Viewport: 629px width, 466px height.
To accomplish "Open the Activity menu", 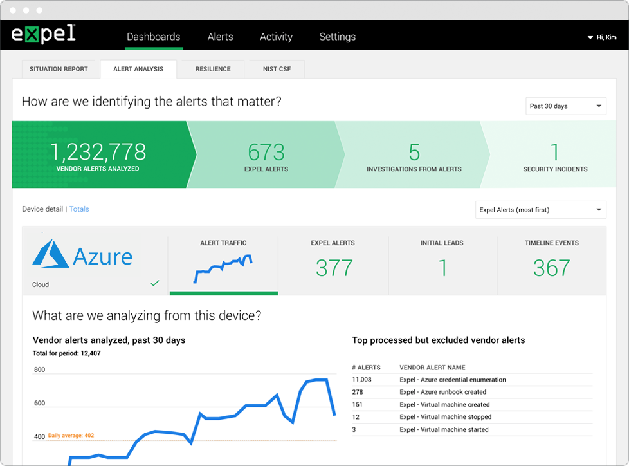I will pyautogui.click(x=276, y=37).
